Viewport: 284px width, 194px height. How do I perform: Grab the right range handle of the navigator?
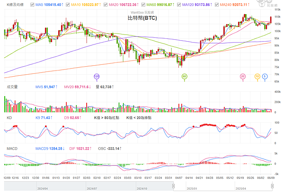tap(272, 186)
